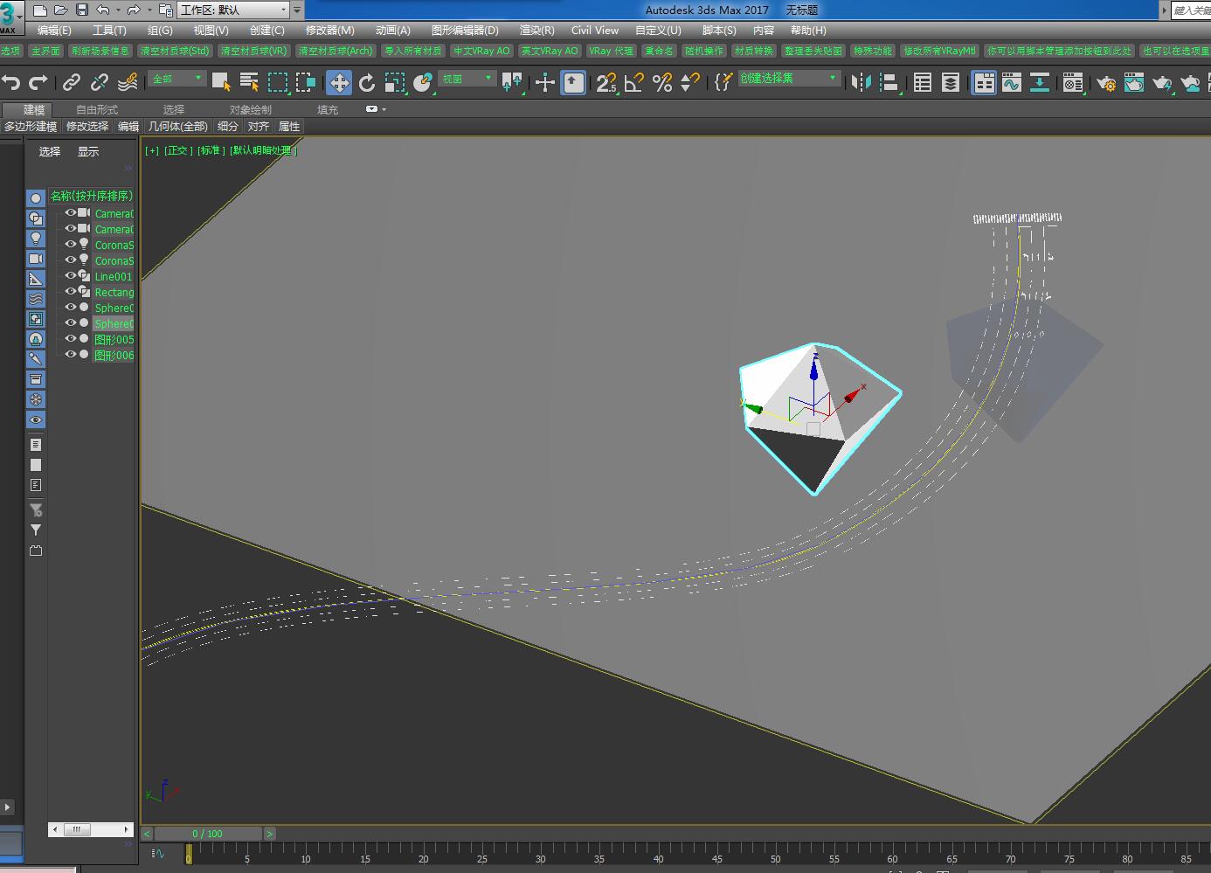Open the 工作区: 默认 workspace dropdown

[233, 10]
